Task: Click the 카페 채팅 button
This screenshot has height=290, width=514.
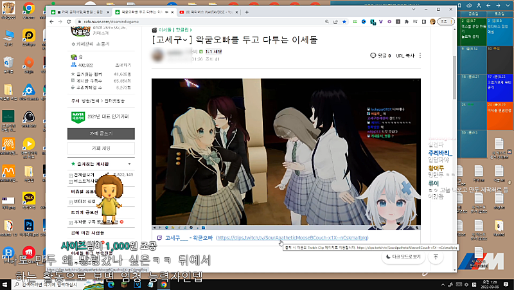Action: click(101, 149)
